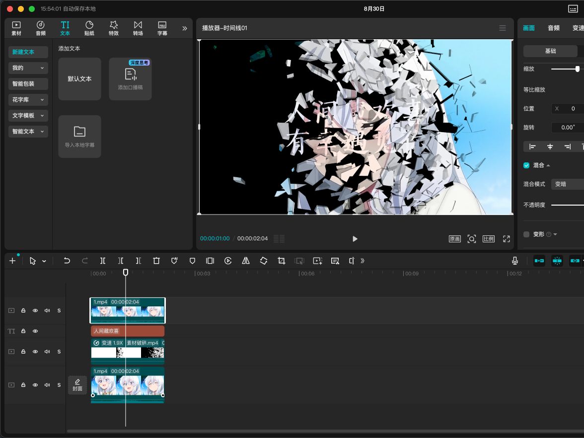
Task: Lock the top 1.mp4 video track
Action: pos(23,311)
